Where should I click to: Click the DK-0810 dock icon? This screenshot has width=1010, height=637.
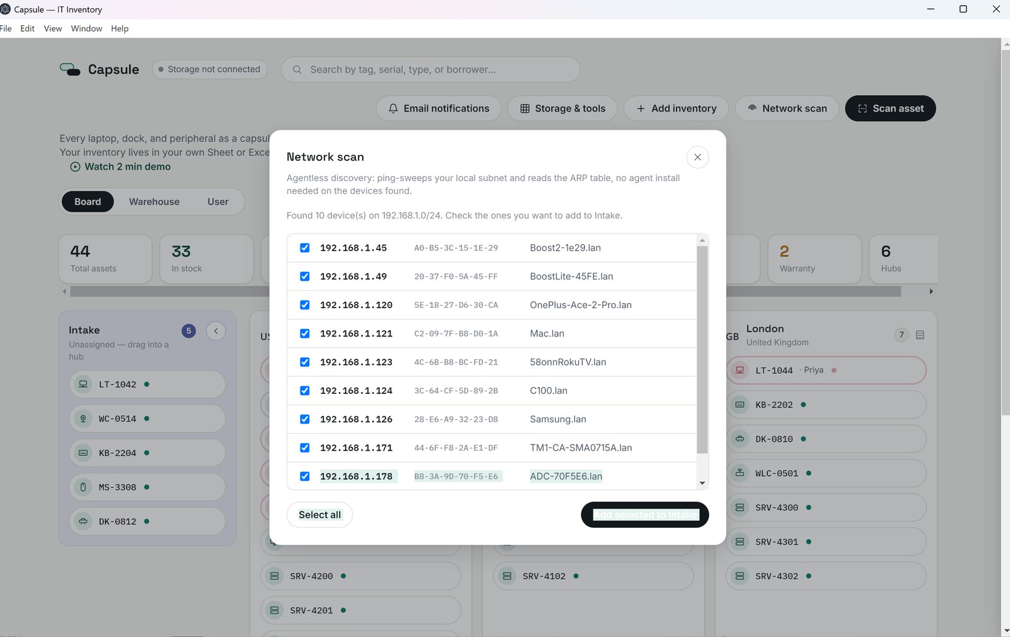tap(740, 439)
